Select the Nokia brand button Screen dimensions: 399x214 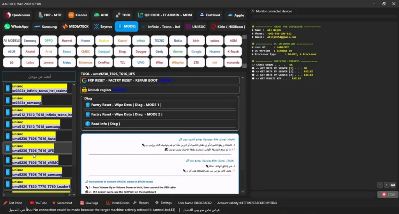tap(178, 41)
